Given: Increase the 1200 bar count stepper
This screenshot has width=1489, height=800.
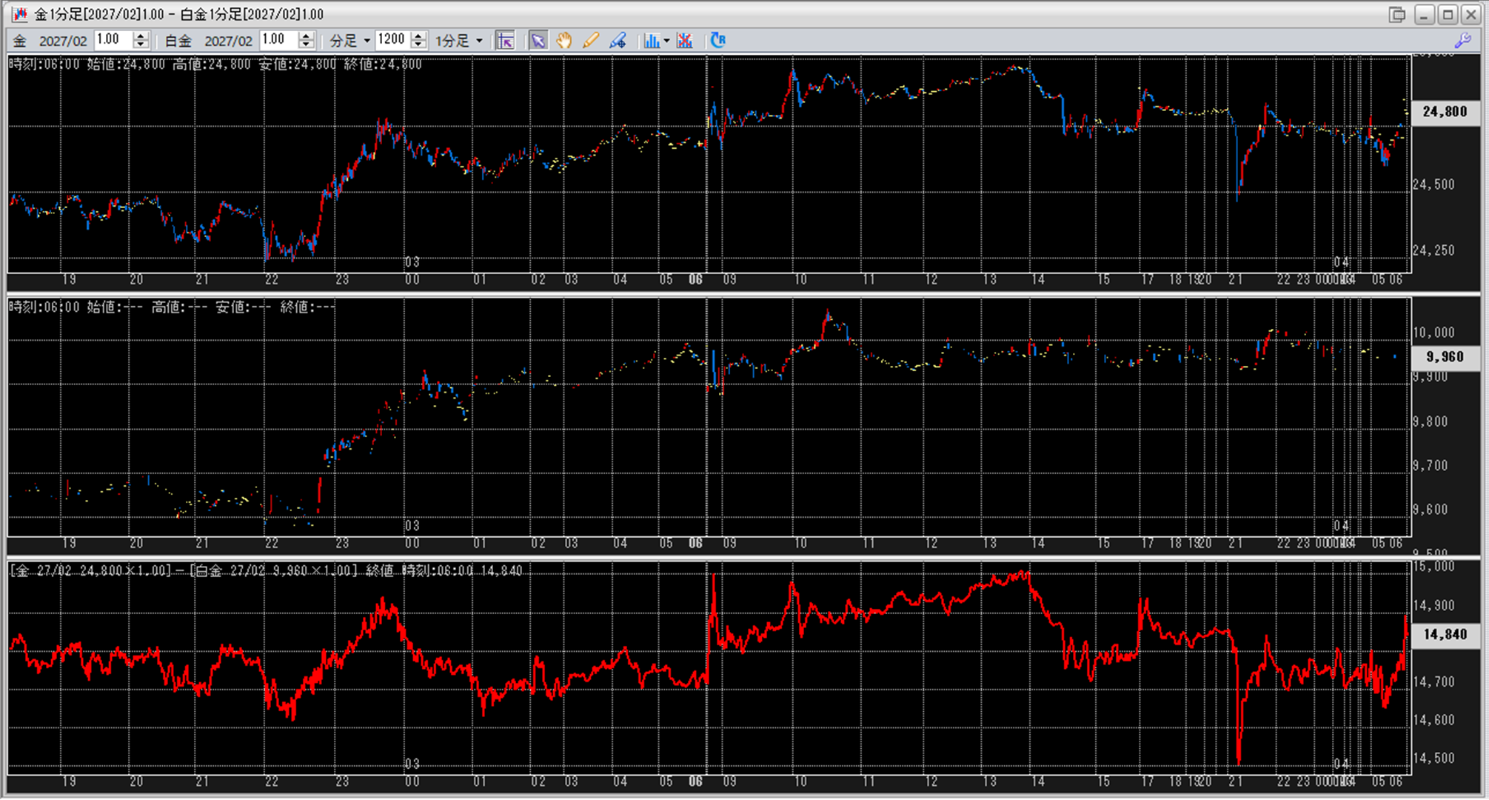Looking at the screenshot, I should [x=418, y=36].
